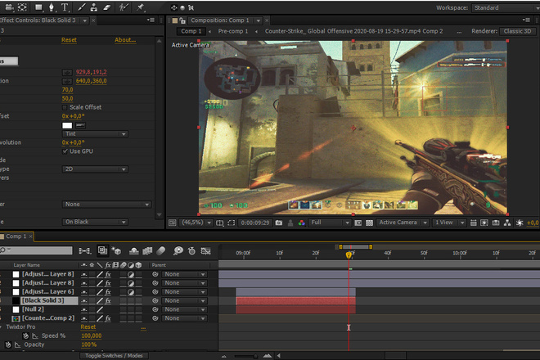This screenshot has width=540, height=360.
Task: Open Composition Mini-Flowchart in timeline
Action: pyautogui.click(x=85, y=251)
